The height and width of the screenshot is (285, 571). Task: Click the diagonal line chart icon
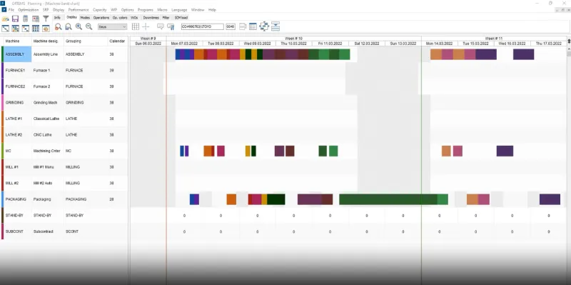pos(6,28)
